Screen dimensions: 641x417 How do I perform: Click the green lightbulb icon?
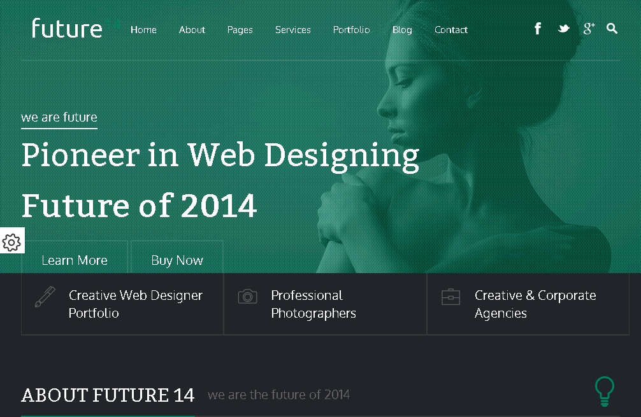[604, 391]
